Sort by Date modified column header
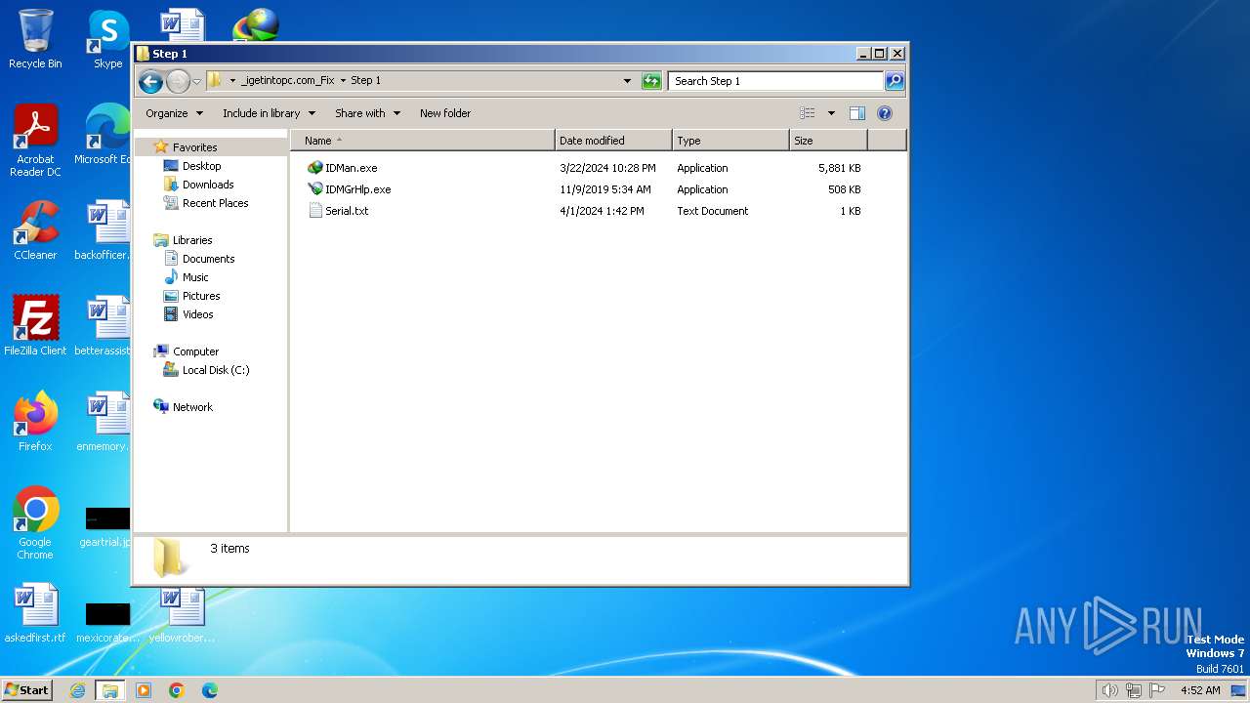 tap(613, 141)
